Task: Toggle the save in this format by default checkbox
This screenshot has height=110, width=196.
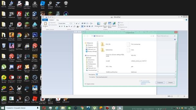Action: pyautogui.click(x=140, y=81)
